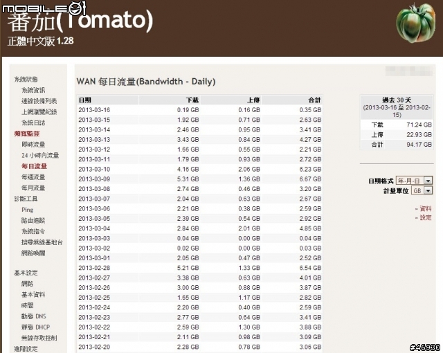Image resolution: width=443 pixels, height=353 pixels.
Task: Go to 系統資訊 page
Action: [33, 90]
